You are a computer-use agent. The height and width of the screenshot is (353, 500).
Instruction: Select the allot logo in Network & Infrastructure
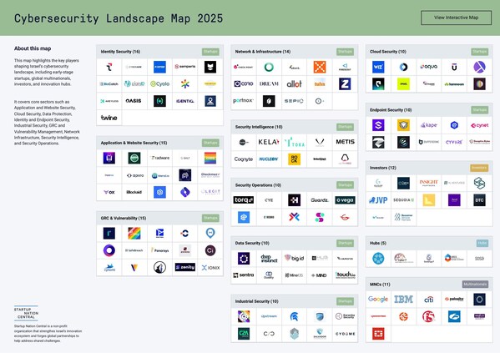pyautogui.click(x=294, y=83)
